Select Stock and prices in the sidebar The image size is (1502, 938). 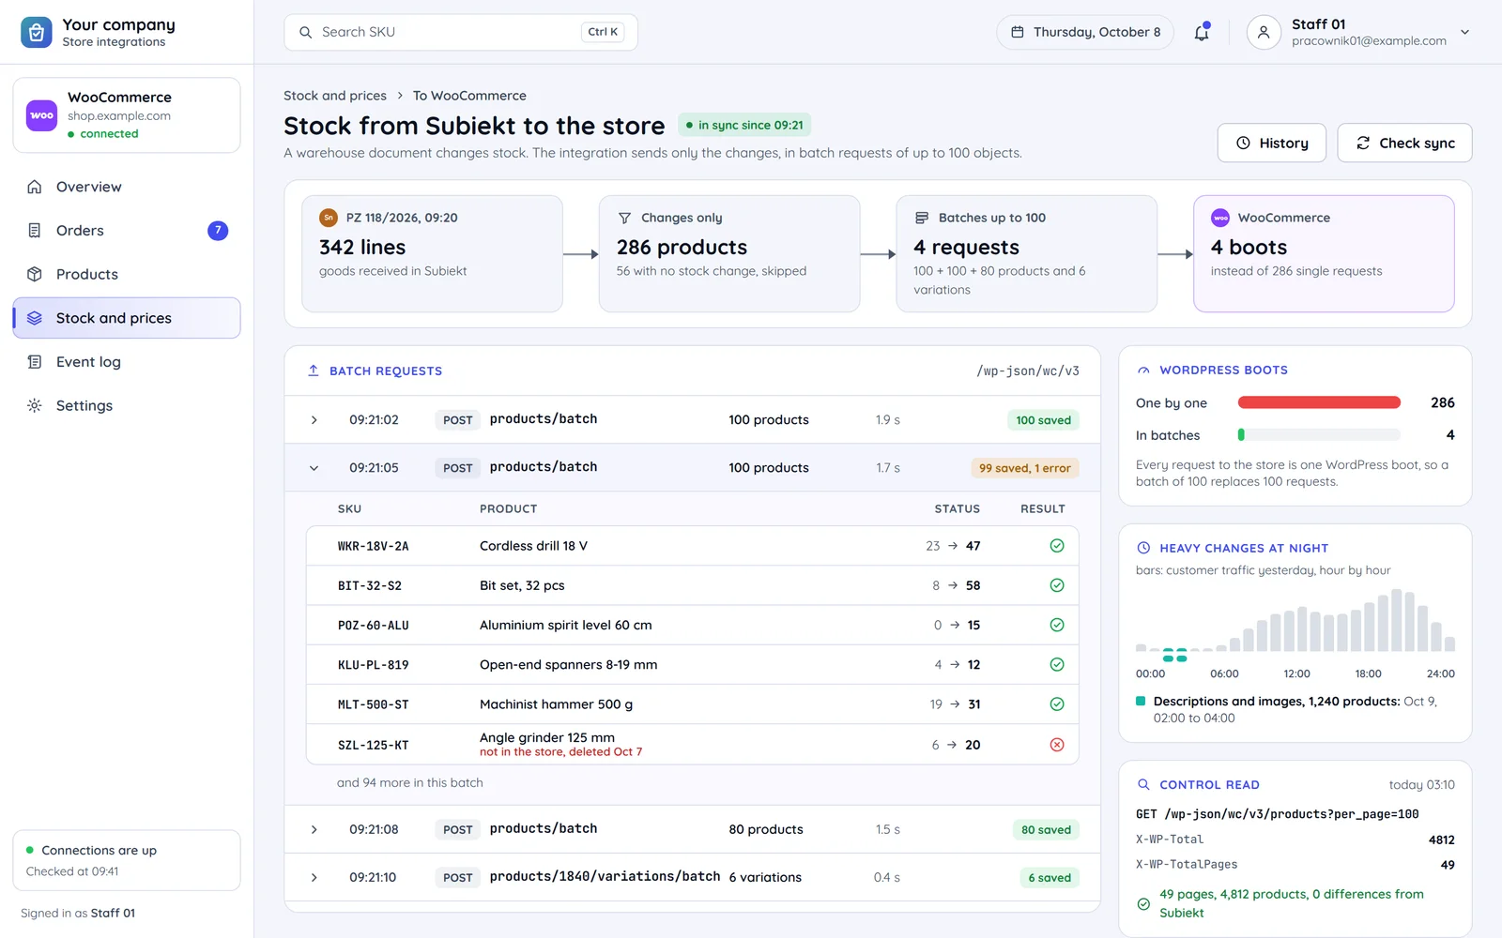click(127, 318)
